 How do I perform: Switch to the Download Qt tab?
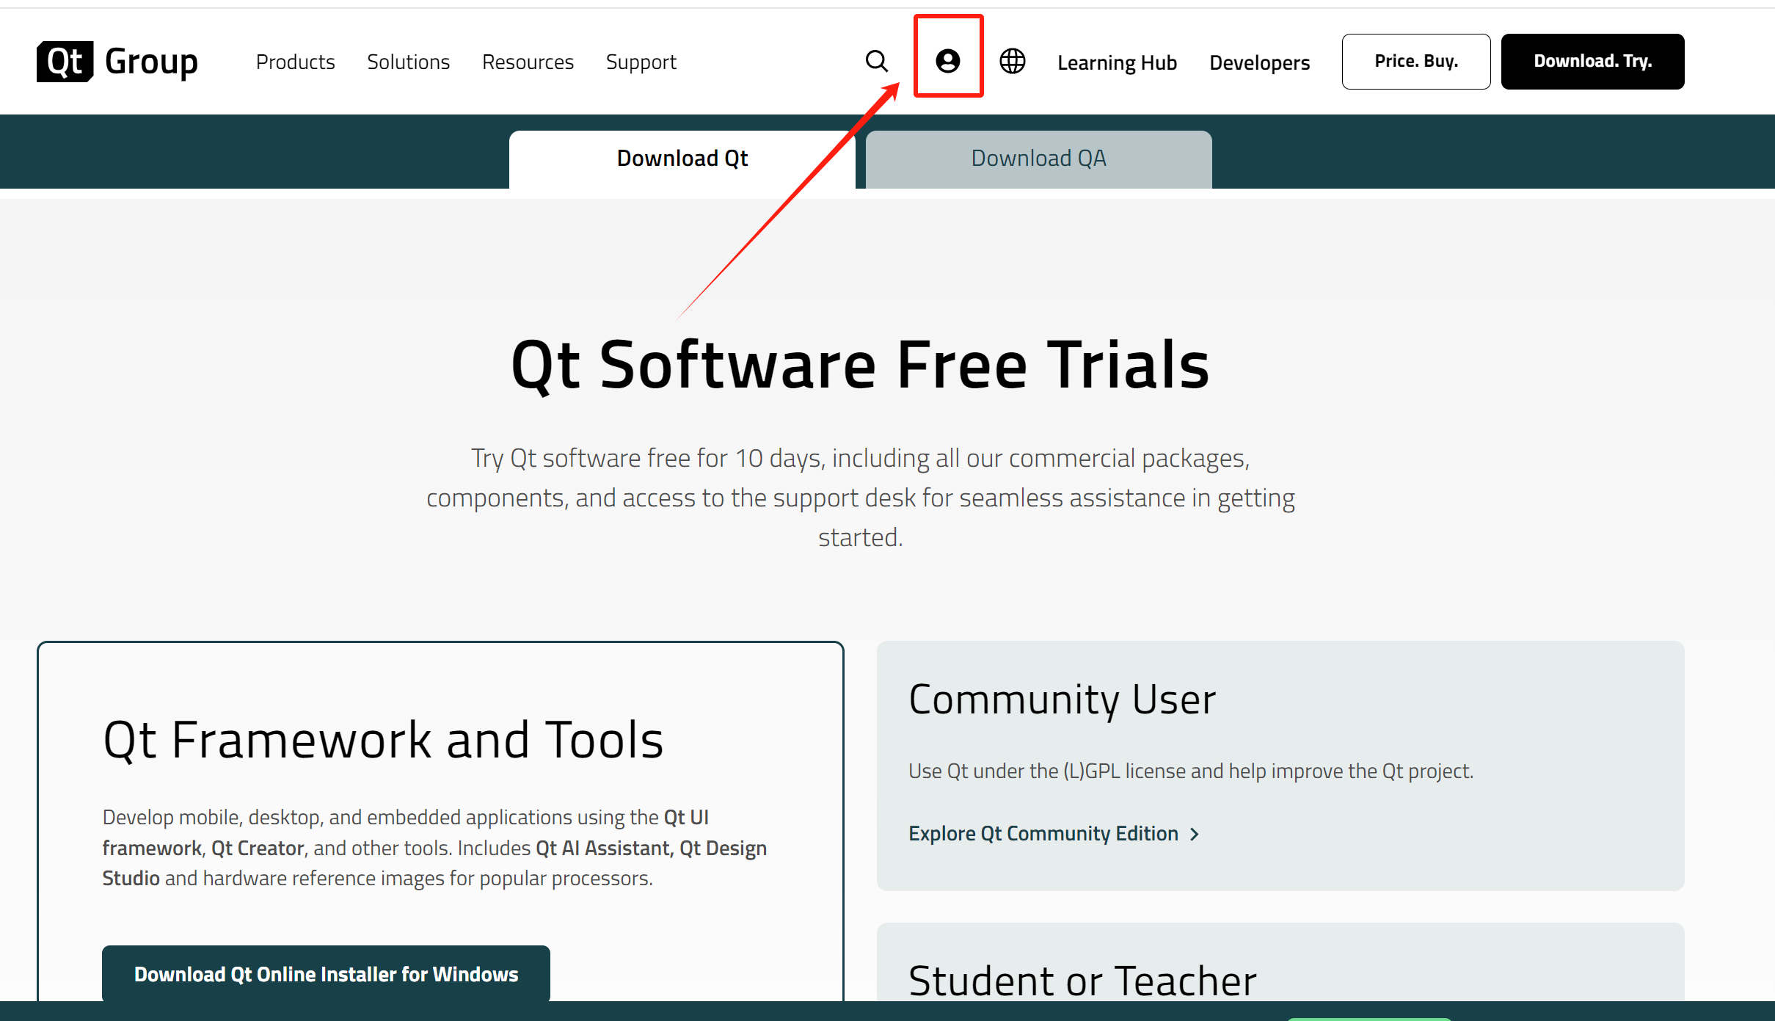pos(682,158)
